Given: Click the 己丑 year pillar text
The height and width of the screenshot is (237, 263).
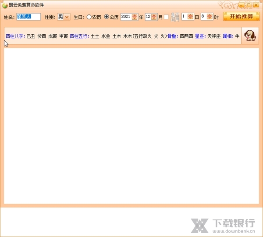Looking at the screenshot, I should [x=31, y=36].
